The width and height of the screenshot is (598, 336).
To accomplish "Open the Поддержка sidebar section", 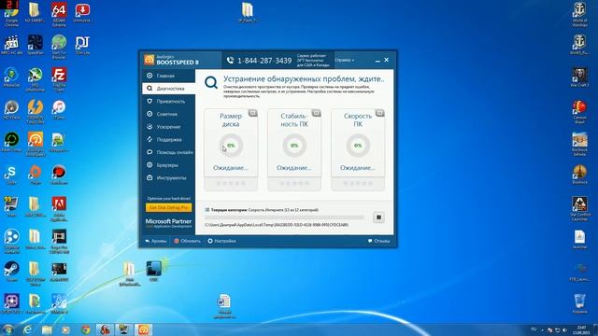I will (x=168, y=139).
